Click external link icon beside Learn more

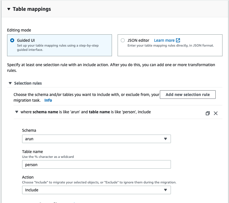pos(178,40)
